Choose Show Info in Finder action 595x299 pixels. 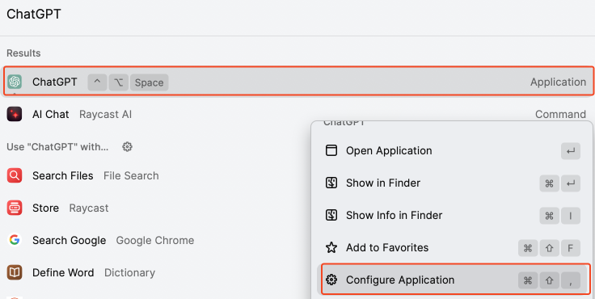pos(452,215)
